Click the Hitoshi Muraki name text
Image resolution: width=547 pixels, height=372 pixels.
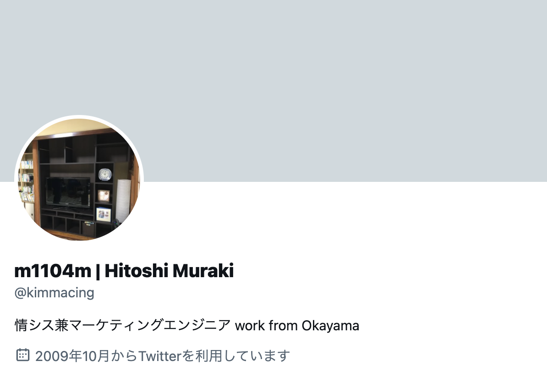coord(169,271)
